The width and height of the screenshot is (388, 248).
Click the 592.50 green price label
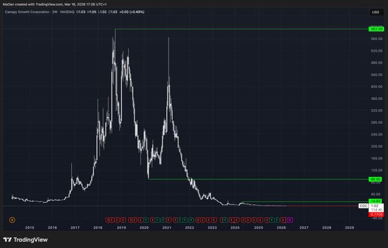pos(376,29)
